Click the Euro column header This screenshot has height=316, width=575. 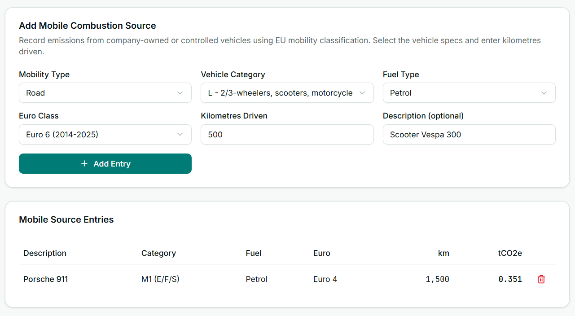321,253
